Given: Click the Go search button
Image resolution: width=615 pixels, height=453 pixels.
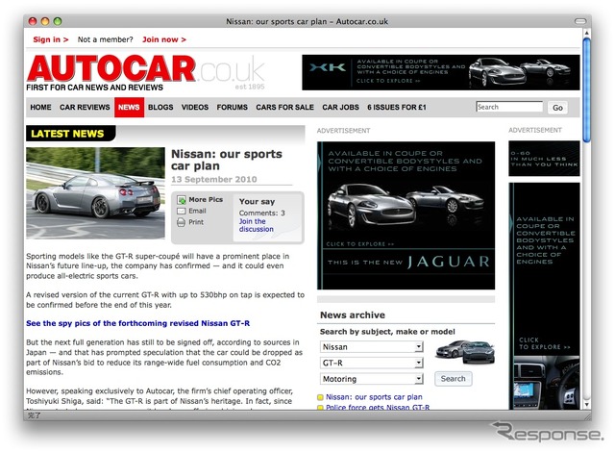Looking at the screenshot, I should click(557, 108).
